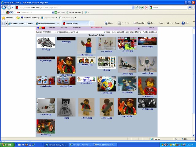196x147 pixels.
Task: Select the Brickshelf Gallery tab
Action: point(75,23)
